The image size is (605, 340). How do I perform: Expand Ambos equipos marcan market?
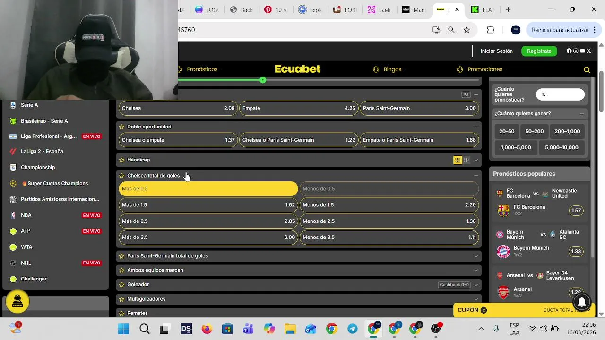coord(476,270)
